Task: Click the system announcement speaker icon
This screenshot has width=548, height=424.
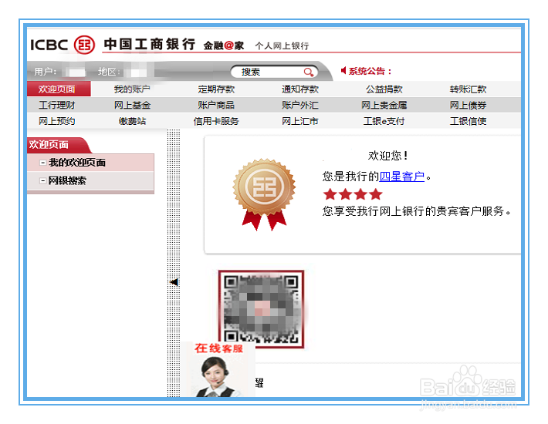Action: (x=343, y=71)
